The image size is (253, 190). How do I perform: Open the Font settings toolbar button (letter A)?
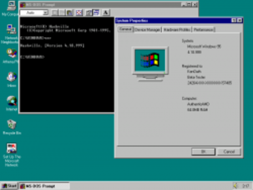[106, 13]
